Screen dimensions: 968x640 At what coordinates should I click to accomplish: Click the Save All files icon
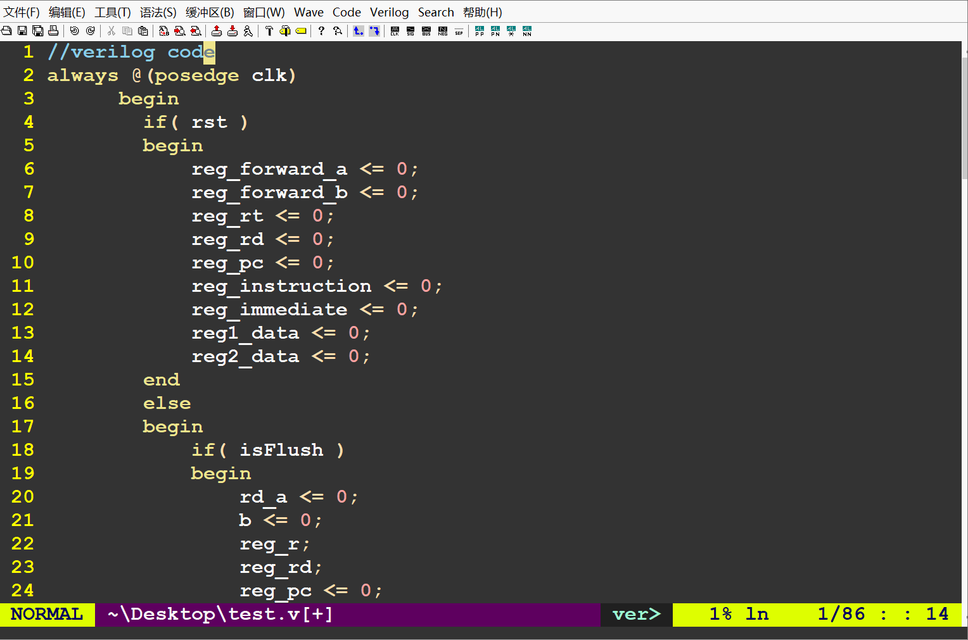tap(38, 31)
